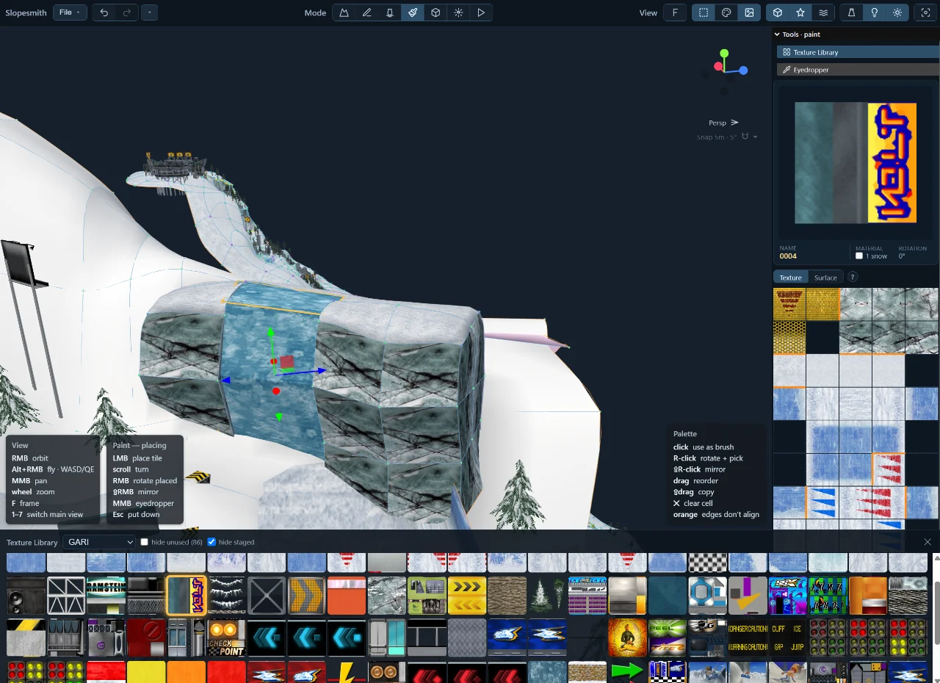Click the play triangle mode button
This screenshot has width=940, height=683.
click(x=481, y=12)
